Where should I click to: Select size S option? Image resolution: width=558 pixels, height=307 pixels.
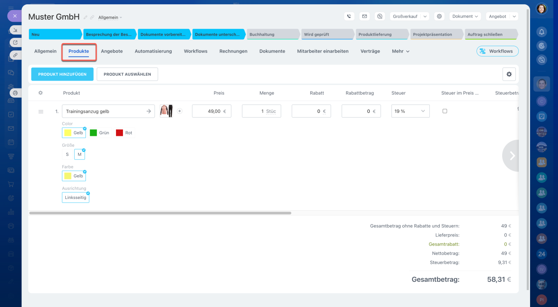click(67, 155)
